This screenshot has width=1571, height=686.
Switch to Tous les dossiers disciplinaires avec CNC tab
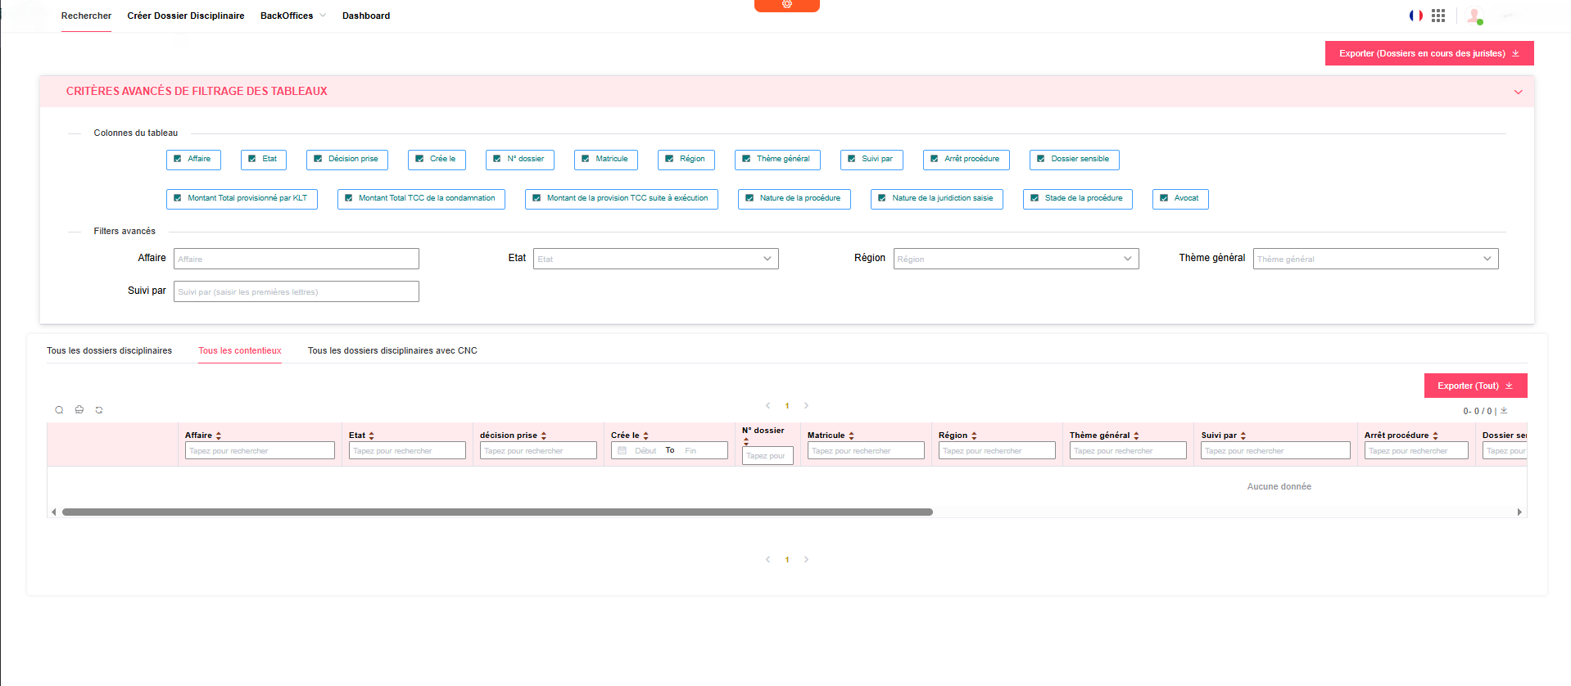(392, 350)
